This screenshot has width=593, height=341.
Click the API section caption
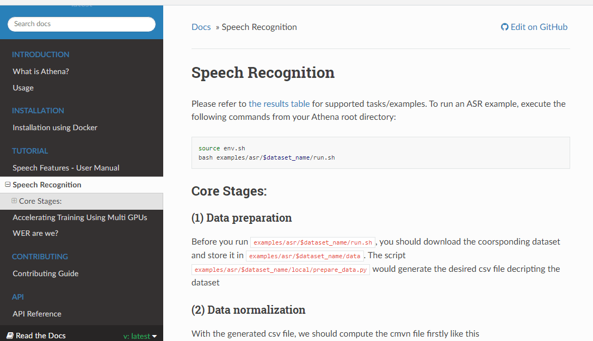(18, 297)
